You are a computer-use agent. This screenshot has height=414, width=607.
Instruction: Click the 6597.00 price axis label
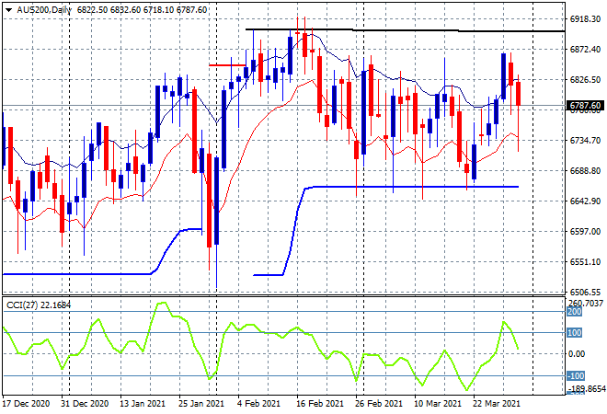pos(585,231)
